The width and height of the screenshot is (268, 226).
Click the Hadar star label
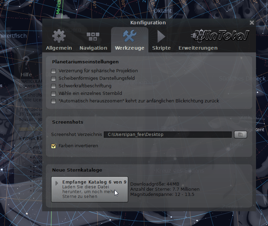[236, 145]
